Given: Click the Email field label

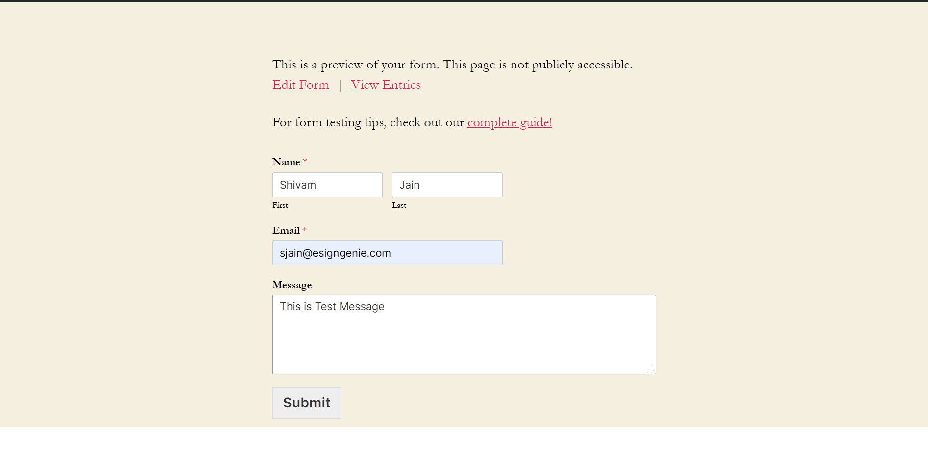Looking at the screenshot, I should click(x=286, y=230).
